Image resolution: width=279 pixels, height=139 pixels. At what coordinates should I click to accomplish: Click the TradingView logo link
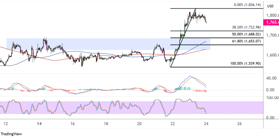pos(11,134)
